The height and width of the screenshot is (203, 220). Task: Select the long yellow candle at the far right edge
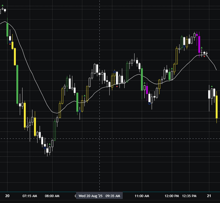216,107
